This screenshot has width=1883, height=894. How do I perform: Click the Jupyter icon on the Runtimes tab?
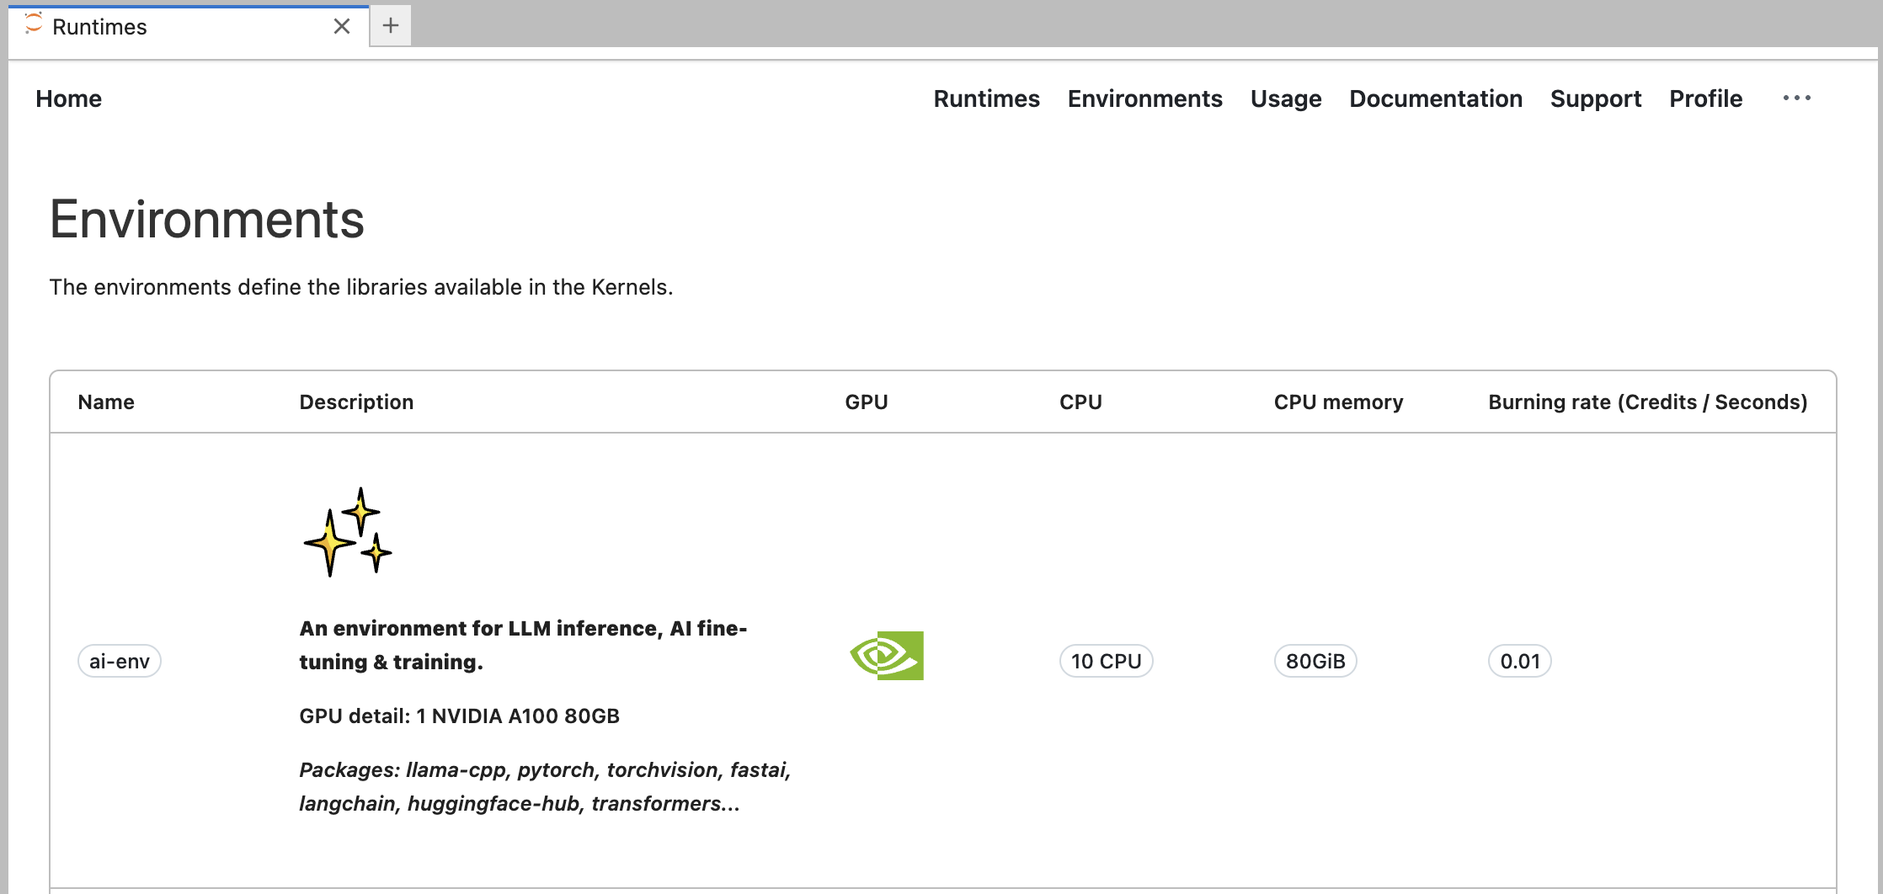click(33, 24)
